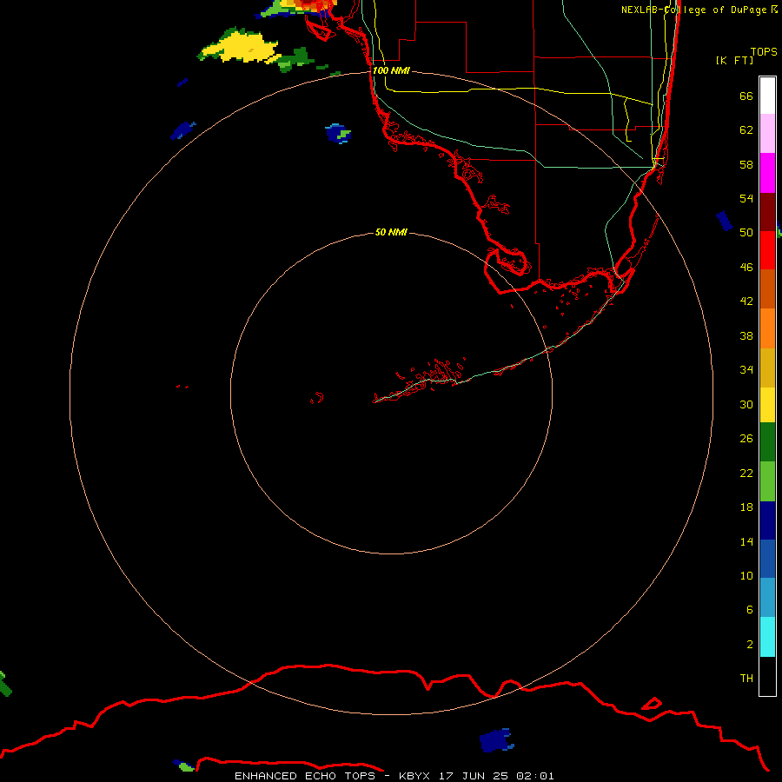782x782 pixels.
Task: Select the bright red legend swatch
Action: 767,250
